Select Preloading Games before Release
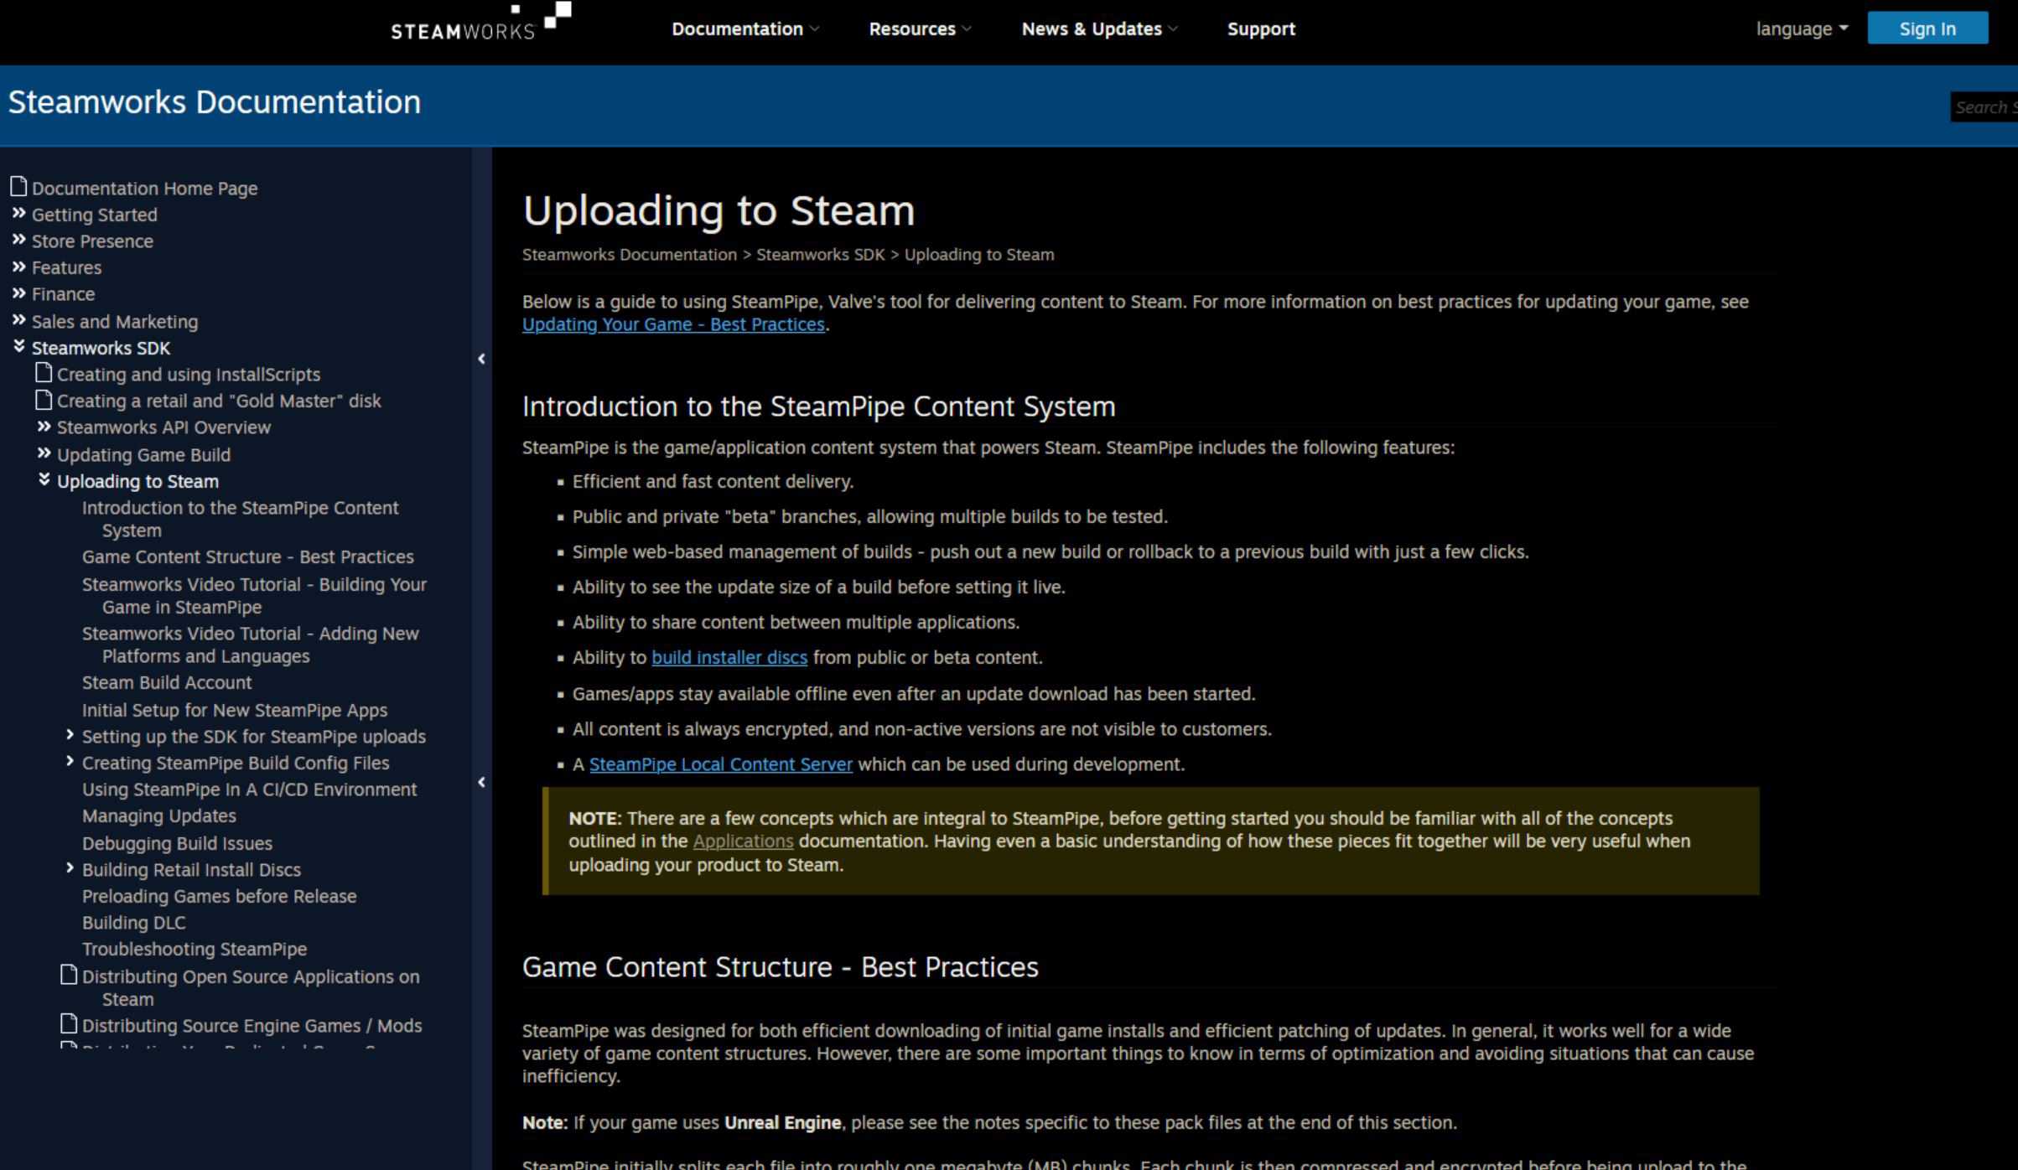 (x=219, y=897)
